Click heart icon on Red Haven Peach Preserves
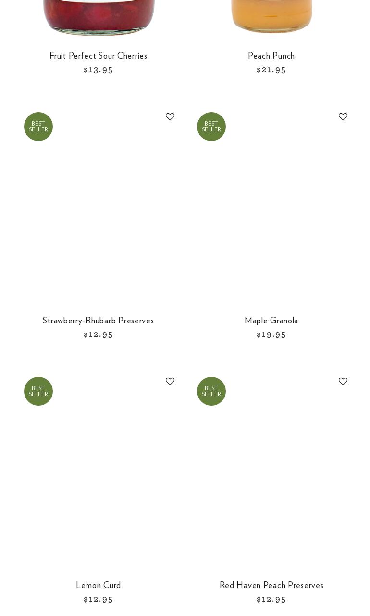This screenshot has height=616, width=370. pyautogui.click(x=343, y=382)
